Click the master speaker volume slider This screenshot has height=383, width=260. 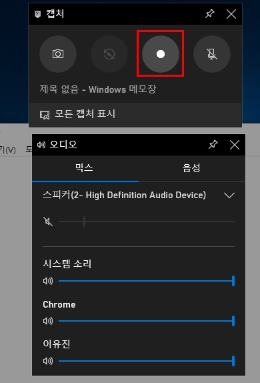147,222
